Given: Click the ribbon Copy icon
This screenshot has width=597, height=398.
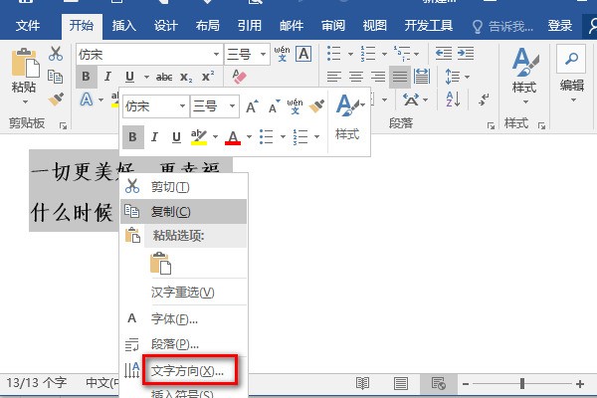Looking at the screenshot, I should point(55,77).
